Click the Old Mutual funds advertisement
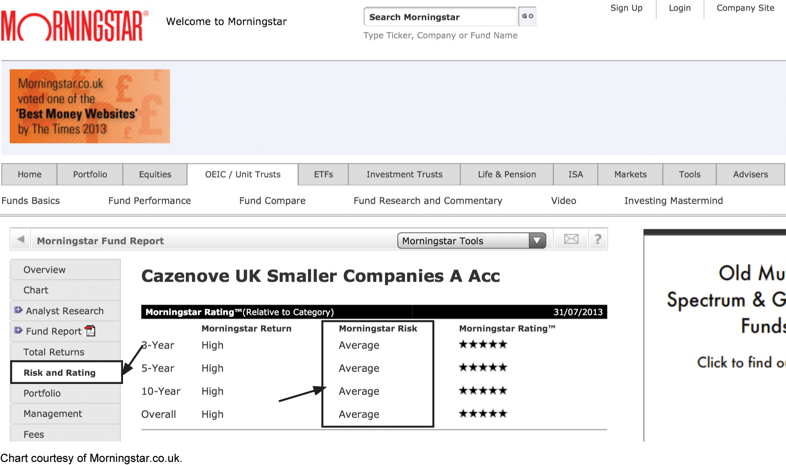786x465 pixels. pyautogui.click(x=715, y=335)
